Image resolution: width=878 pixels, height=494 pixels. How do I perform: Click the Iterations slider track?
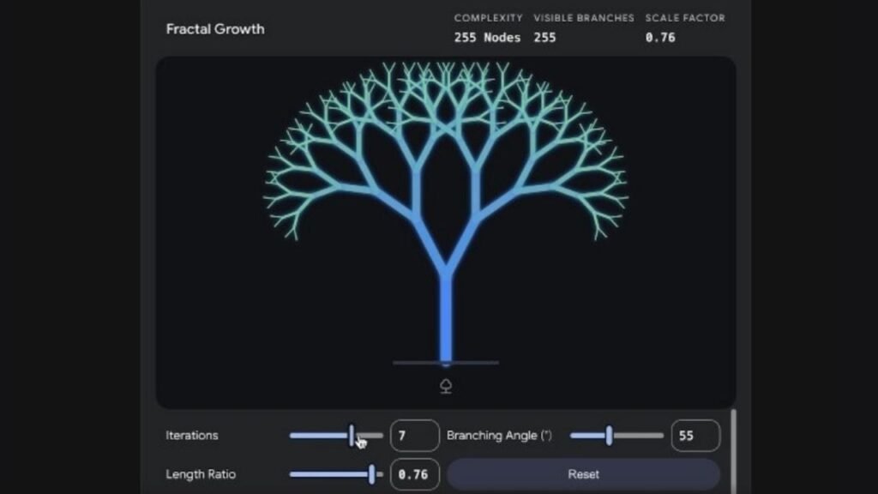pos(317,436)
